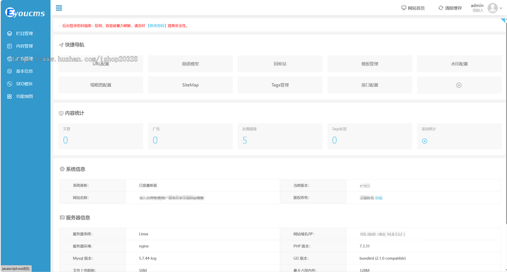Expand the admin account dropdown arrow

pos(501,8)
